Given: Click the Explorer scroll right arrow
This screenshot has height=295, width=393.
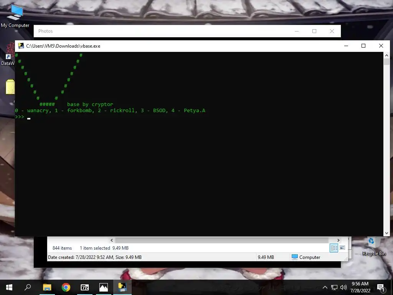Looking at the screenshot, I should (x=338, y=240).
